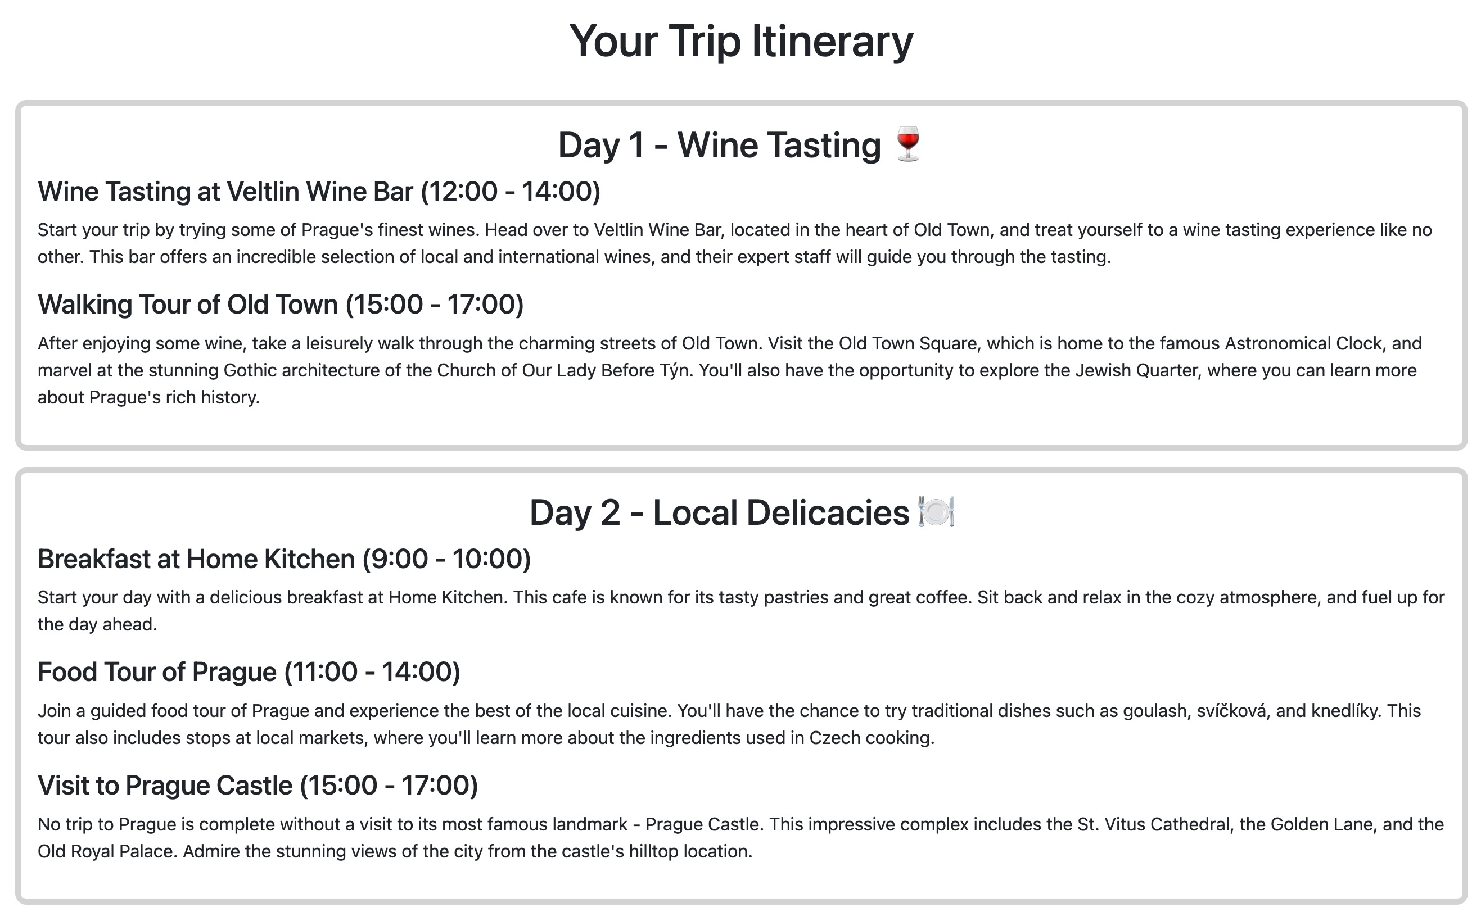Click the 12:00 - 14:00 time text

click(510, 191)
